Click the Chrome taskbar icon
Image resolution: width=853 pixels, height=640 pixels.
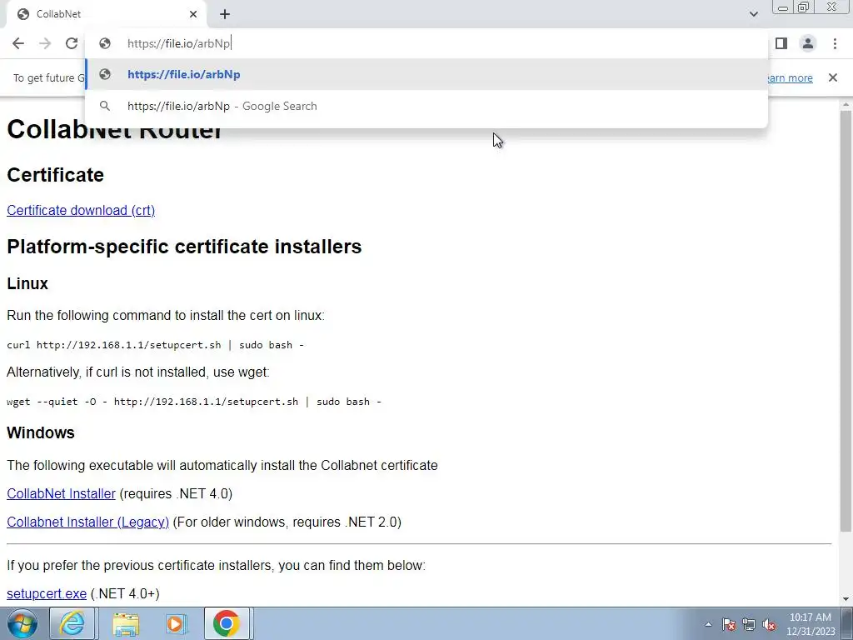[227, 623]
